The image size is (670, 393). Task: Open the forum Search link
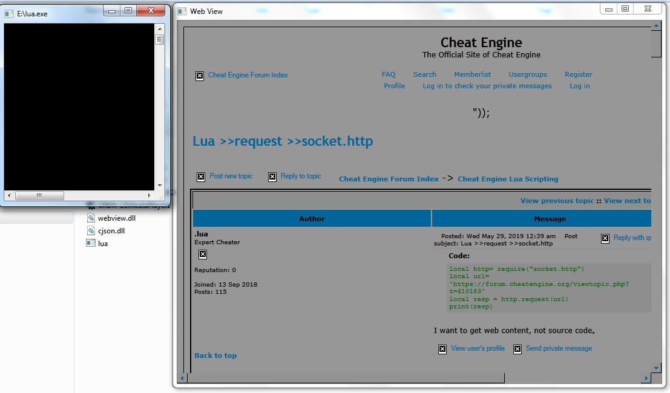(424, 74)
